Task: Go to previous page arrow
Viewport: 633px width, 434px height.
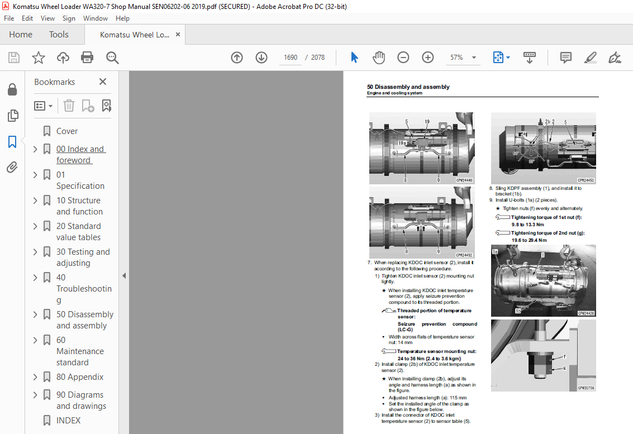Action: pos(237,58)
